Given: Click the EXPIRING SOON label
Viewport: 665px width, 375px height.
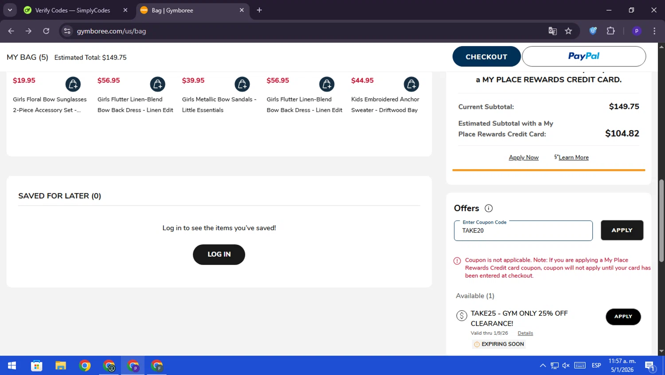Looking at the screenshot, I should 499,344.
